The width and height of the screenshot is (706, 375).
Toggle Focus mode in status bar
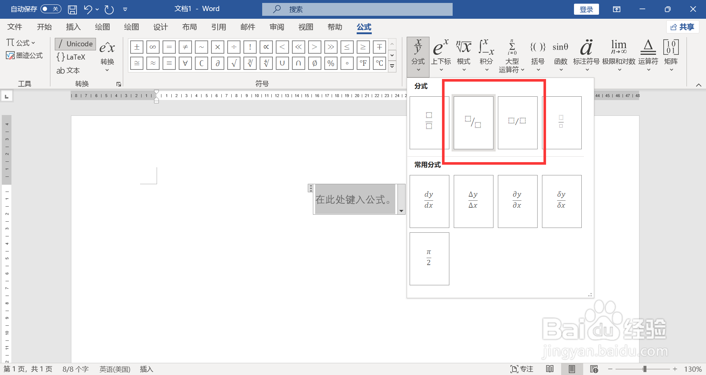522,369
